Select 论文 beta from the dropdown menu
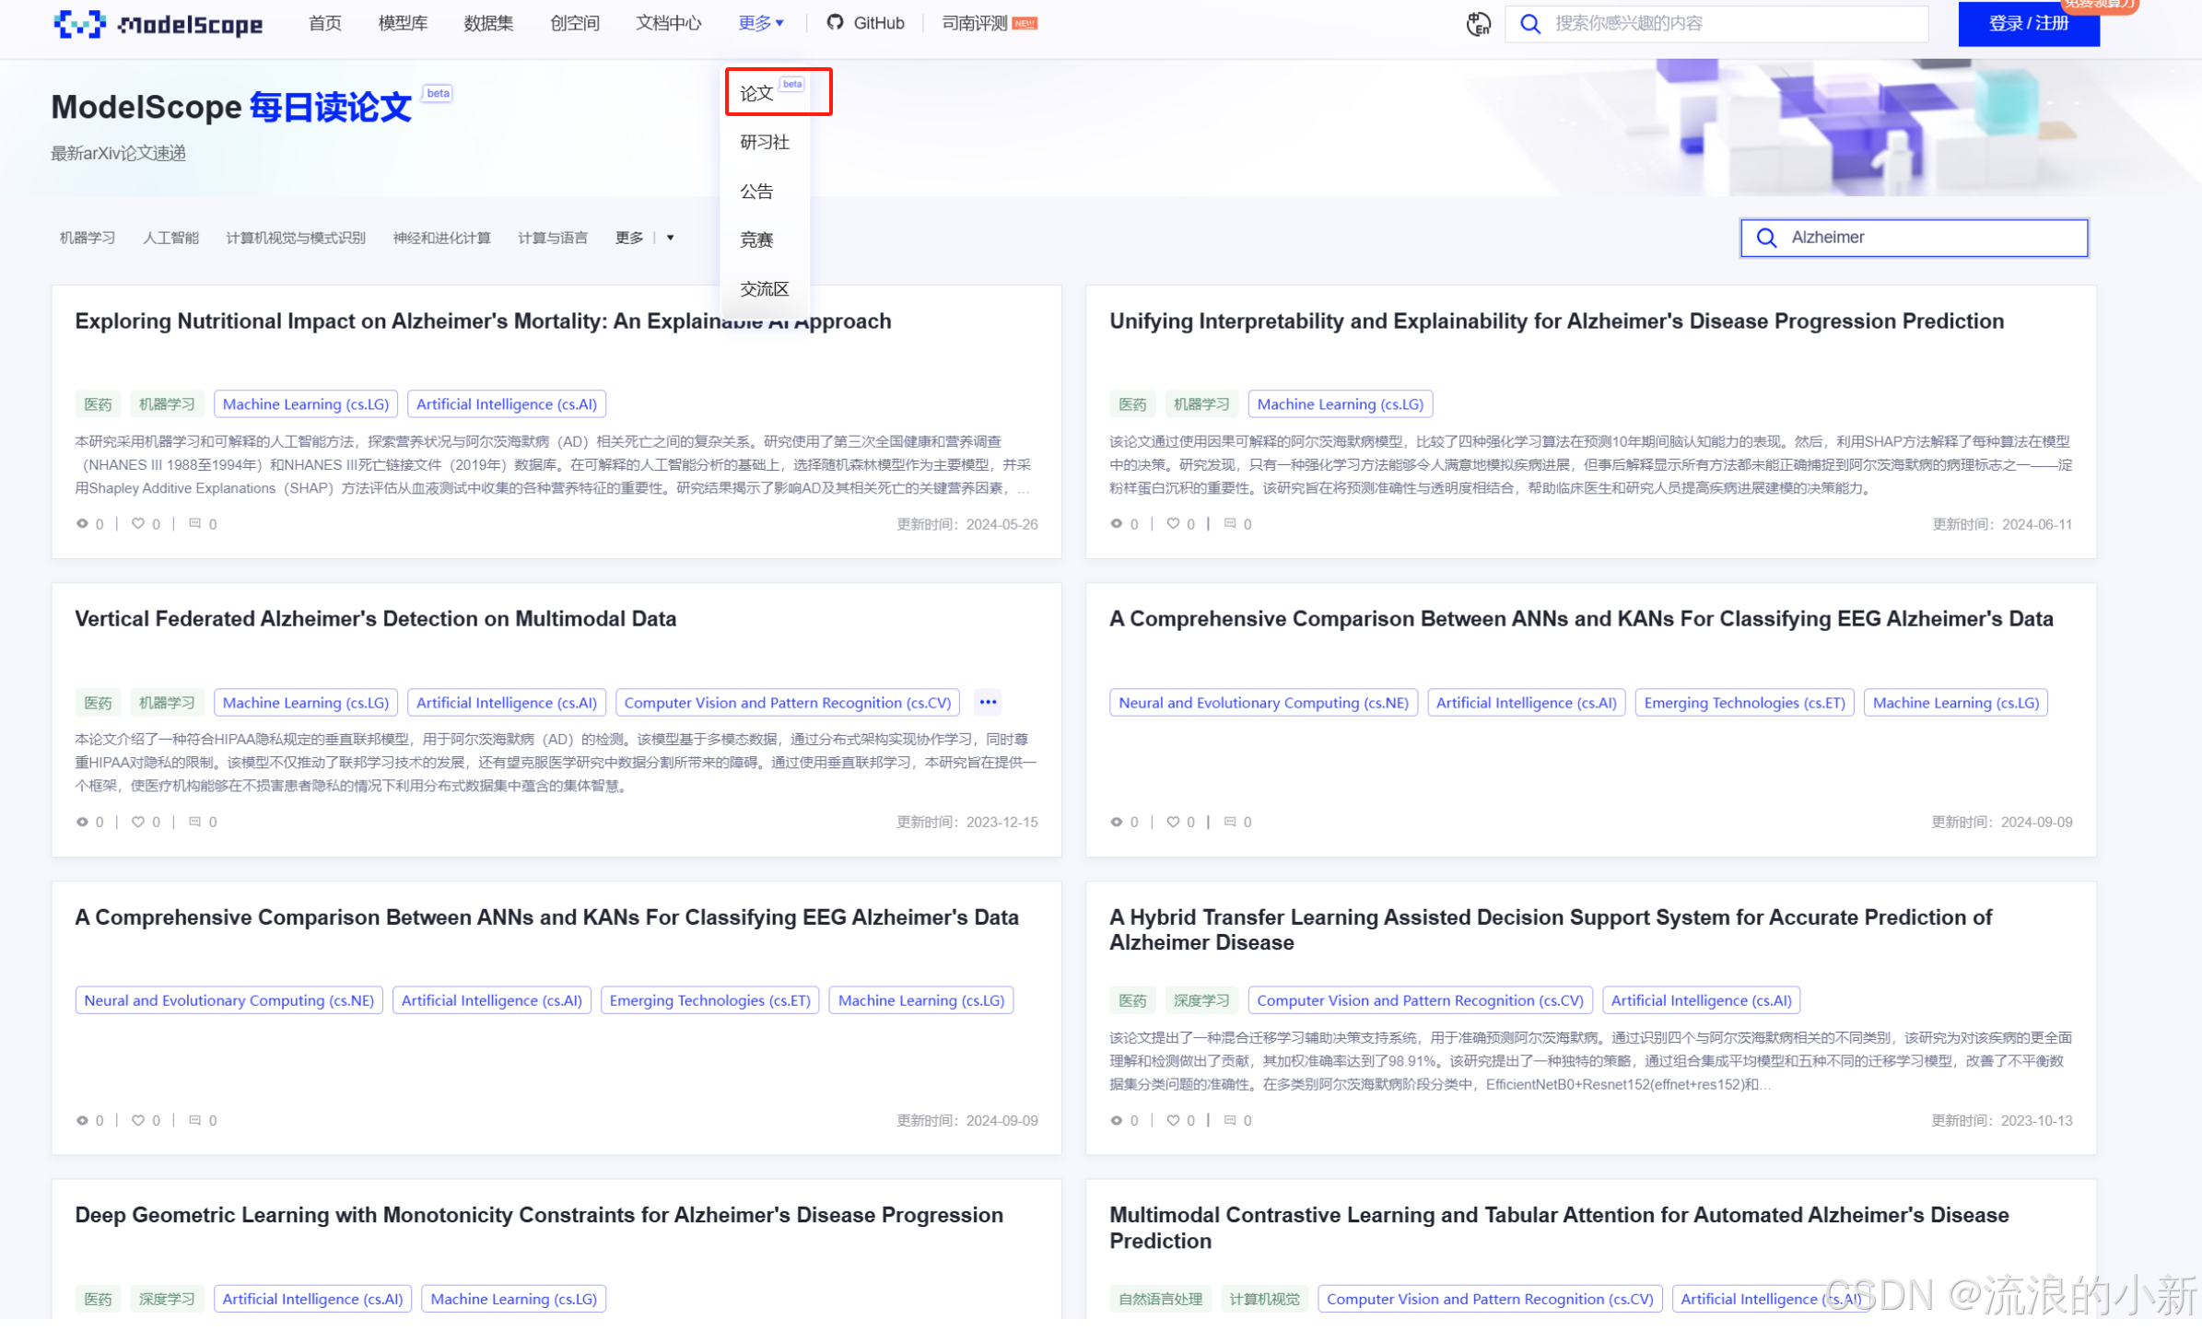 757,93
